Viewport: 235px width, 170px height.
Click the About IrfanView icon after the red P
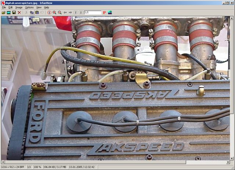pyautogui.click(x=110, y=13)
